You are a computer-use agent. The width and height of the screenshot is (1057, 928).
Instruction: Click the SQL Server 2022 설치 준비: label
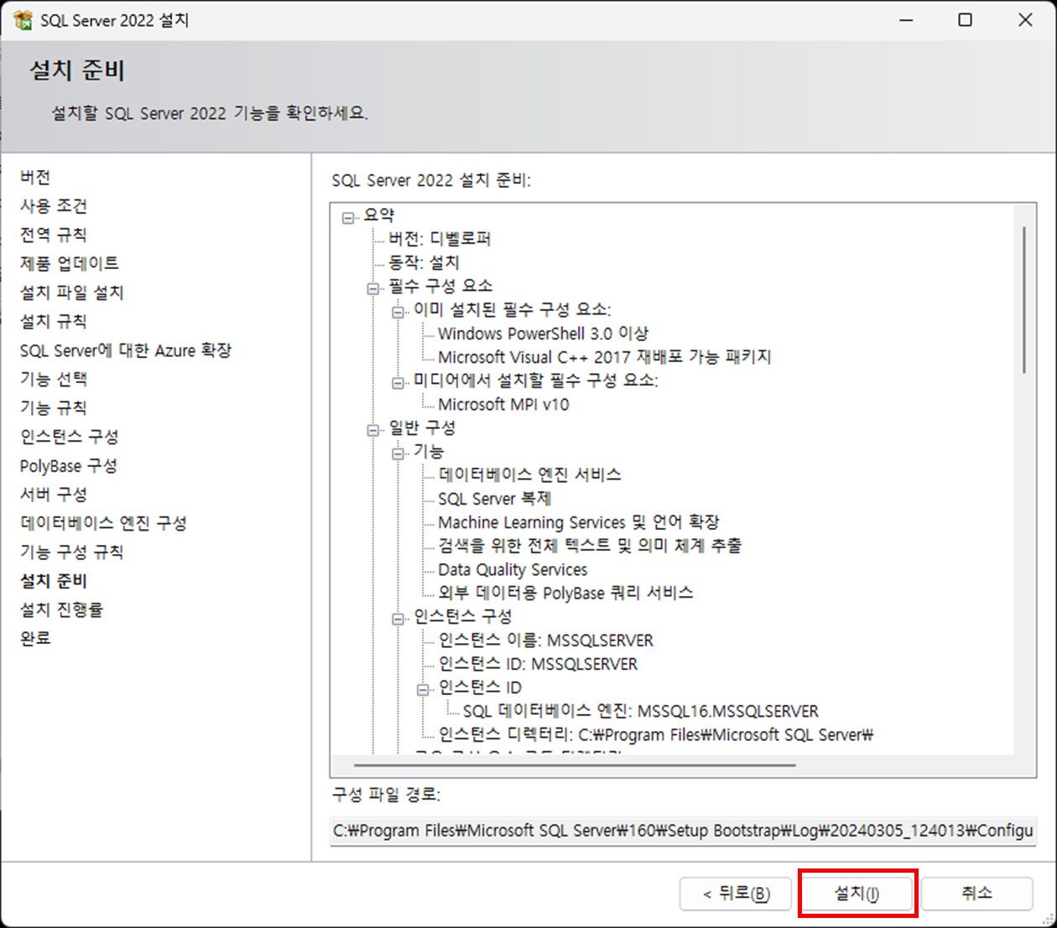(431, 180)
